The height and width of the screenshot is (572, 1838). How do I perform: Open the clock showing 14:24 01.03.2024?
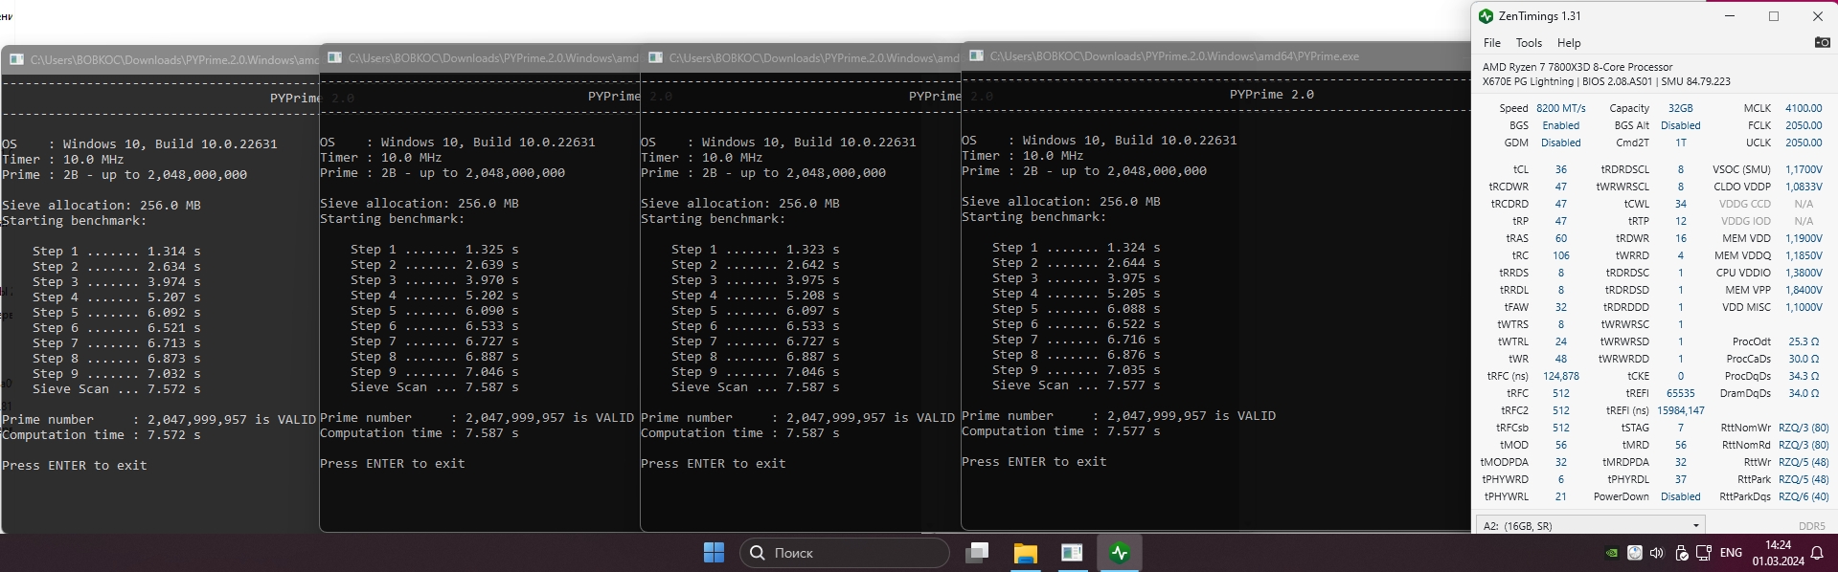tap(1778, 553)
